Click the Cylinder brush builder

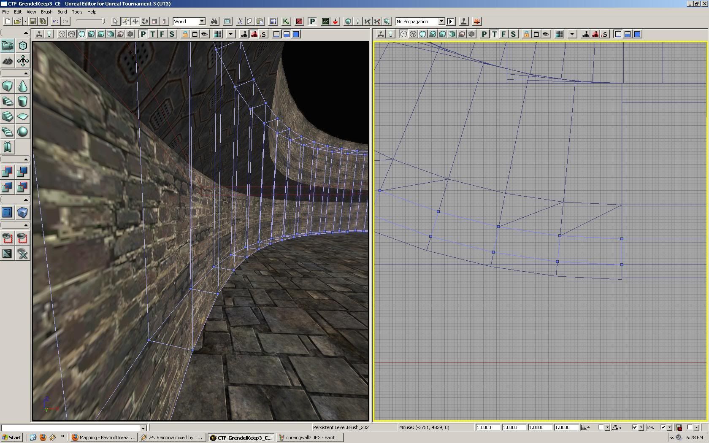tap(23, 101)
